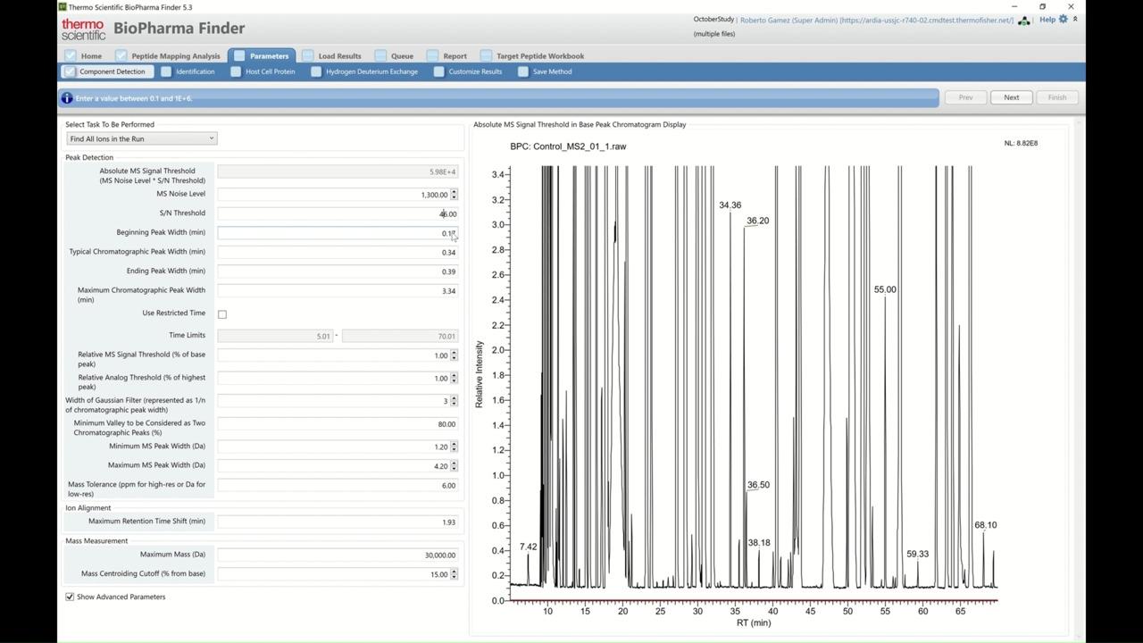
Task: Click the Help link
Action: tap(1047, 19)
